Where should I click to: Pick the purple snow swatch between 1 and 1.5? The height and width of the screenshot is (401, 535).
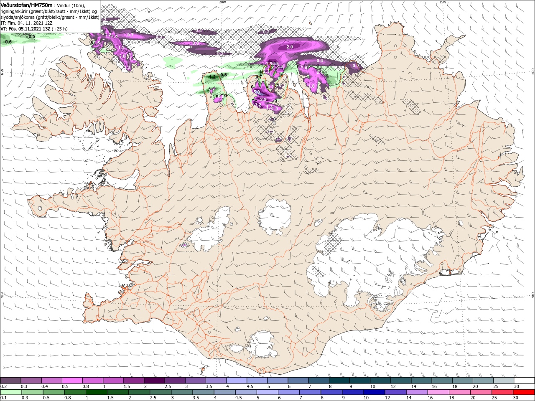(113, 381)
